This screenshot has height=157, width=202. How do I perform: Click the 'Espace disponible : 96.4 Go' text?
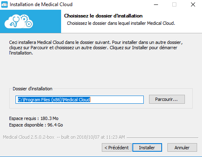(x=36, y=125)
